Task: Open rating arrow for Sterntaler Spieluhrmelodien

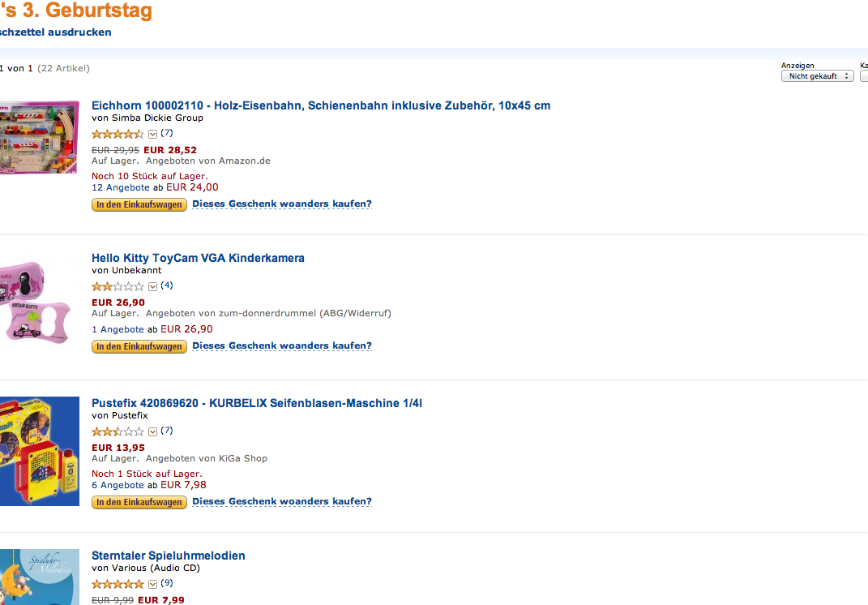Action: point(153,584)
